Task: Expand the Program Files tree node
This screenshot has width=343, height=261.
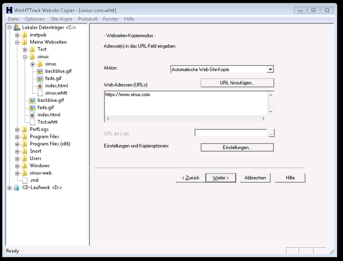Action: [x=17, y=137]
